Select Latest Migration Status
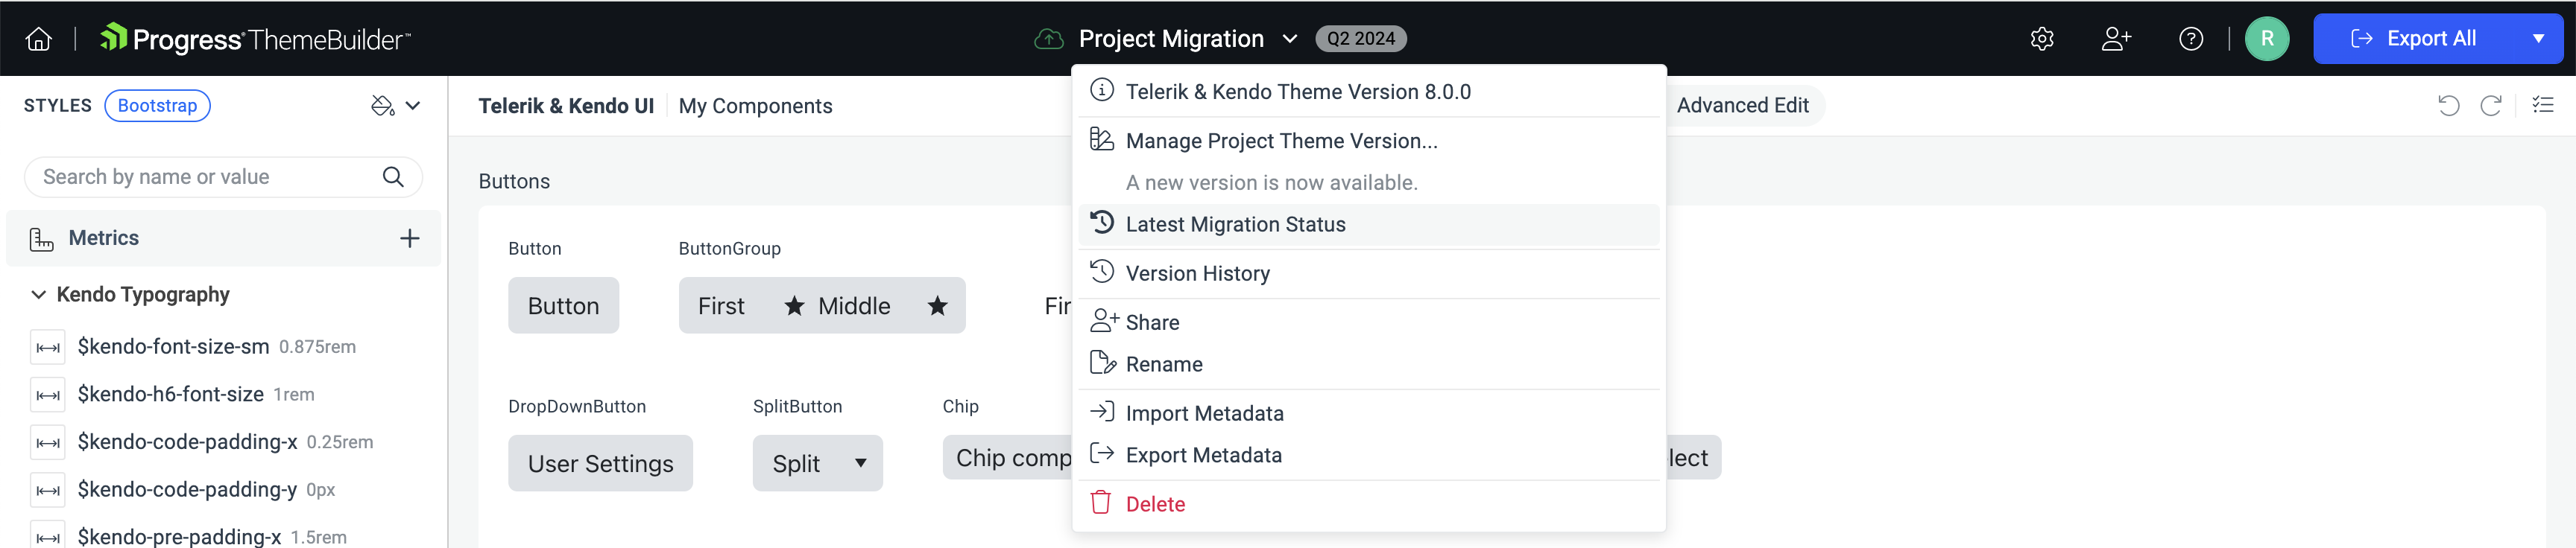 1369,225
